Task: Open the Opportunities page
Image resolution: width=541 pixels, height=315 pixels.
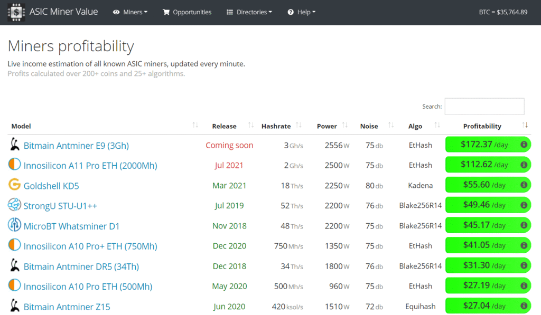Action: tap(187, 12)
